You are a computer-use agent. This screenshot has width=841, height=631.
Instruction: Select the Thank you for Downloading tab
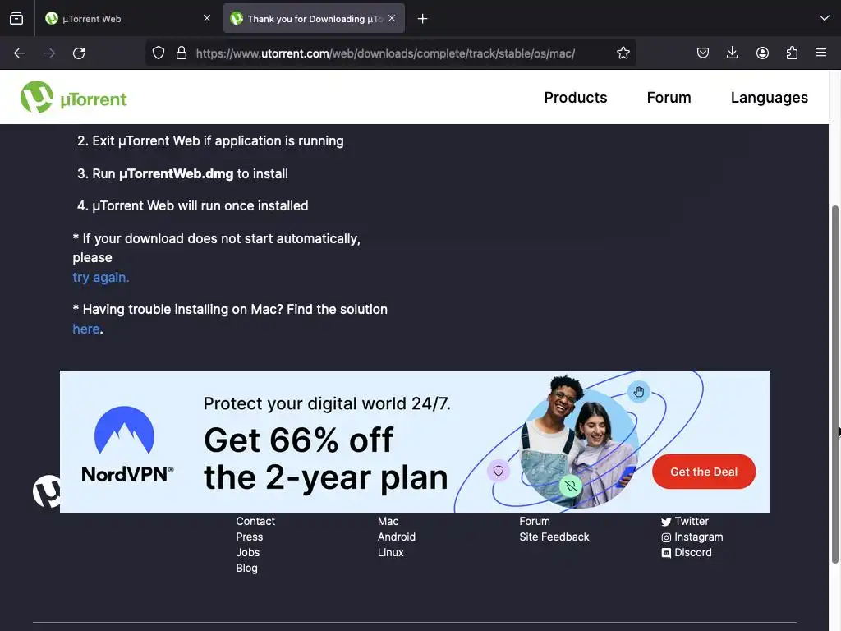[314, 19]
